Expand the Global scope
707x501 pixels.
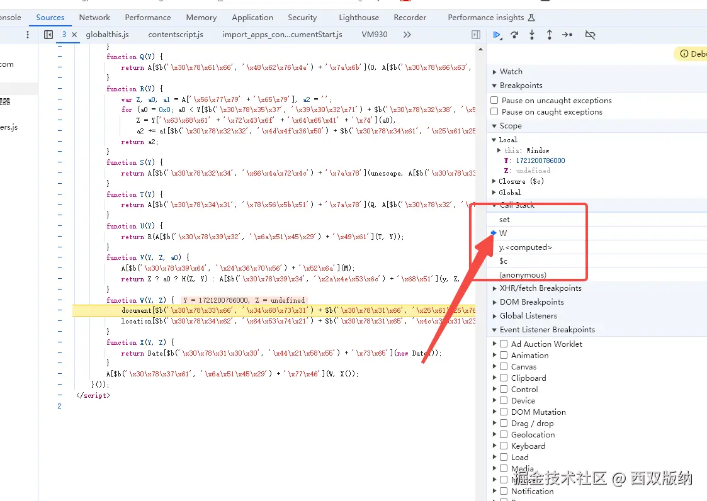(x=494, y=193)
